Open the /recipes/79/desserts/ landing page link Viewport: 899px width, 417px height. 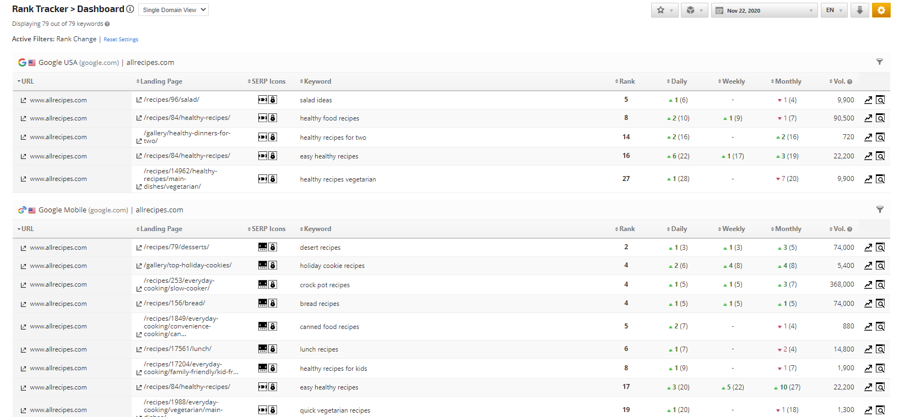pos(176,247)
